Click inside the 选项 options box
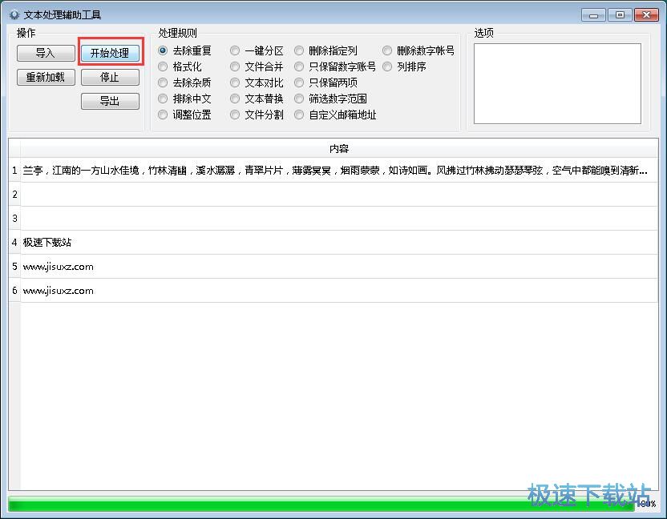667x519 pixels. pyautogui.click(x=557, y=83)
